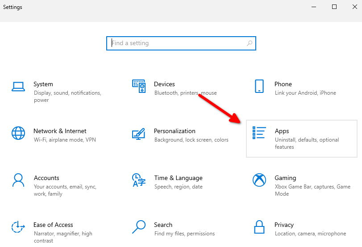The height and width of the screenshot is (247, 362).
Task: Click 'Find my files, permissions' text
Action: [185, 234]
